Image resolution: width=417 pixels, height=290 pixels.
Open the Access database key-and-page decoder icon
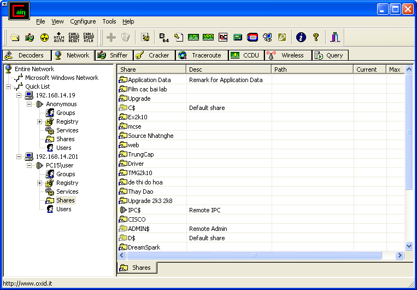coord(179,38)
